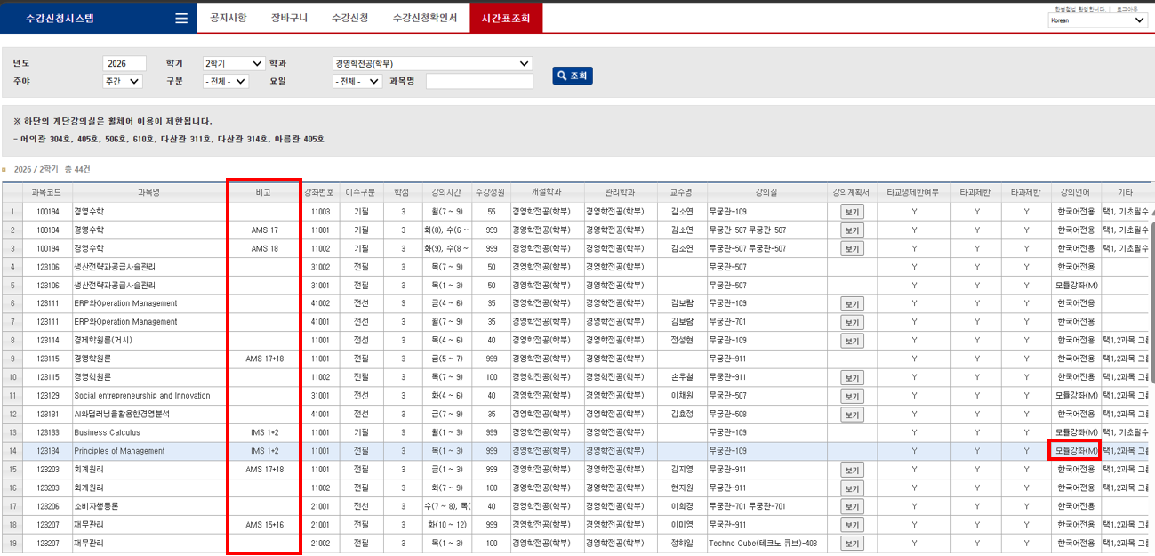Click the 학점 column header
1155x556 pixels.
click(402, 192)
